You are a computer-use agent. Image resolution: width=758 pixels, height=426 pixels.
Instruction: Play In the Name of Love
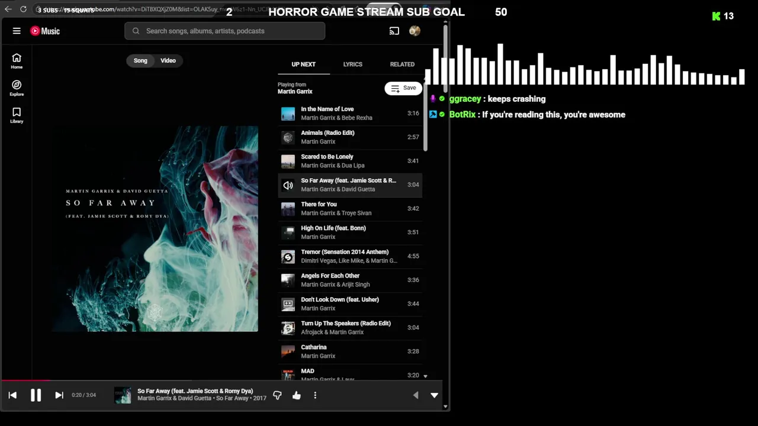tap(351, 113)
